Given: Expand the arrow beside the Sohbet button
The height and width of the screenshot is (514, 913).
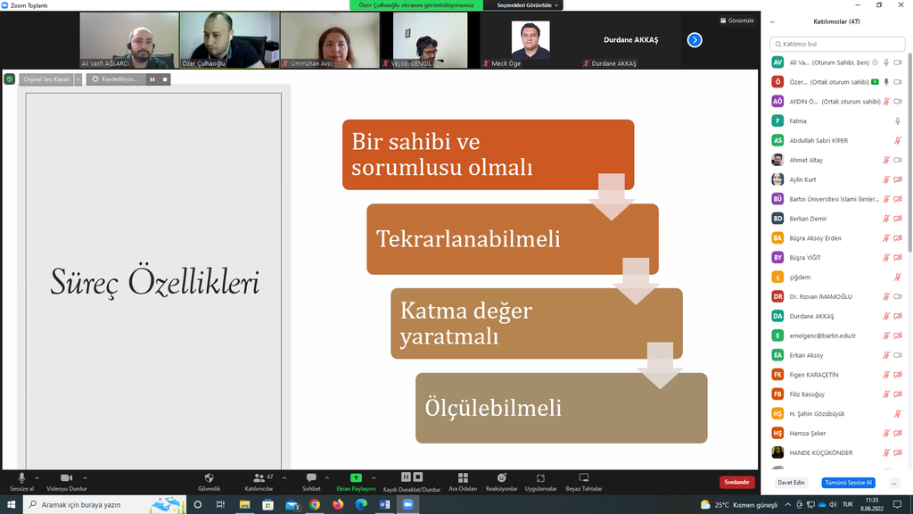Looking at the screenshot, I should [x=326, y=478].
